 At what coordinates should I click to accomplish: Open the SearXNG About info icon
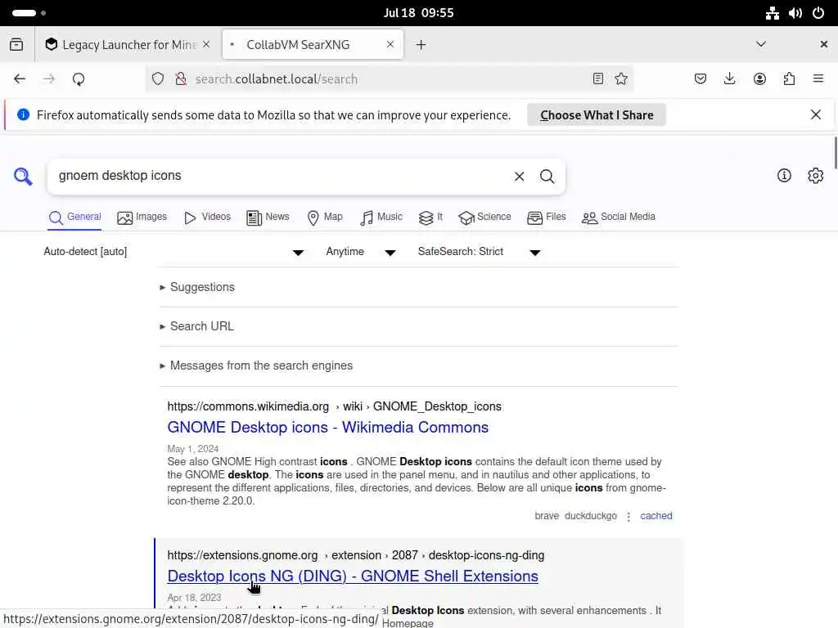click(784, 176)
